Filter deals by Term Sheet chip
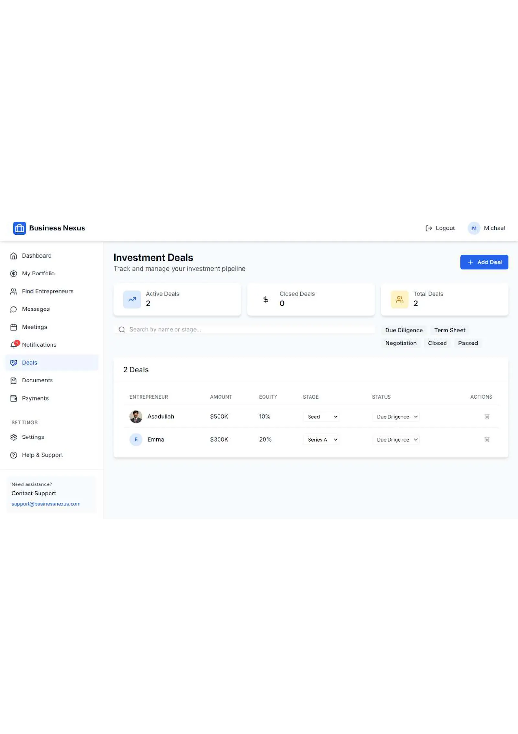This screenshot has width=518, height=734. pyautogui.click(x=450, y=330)
